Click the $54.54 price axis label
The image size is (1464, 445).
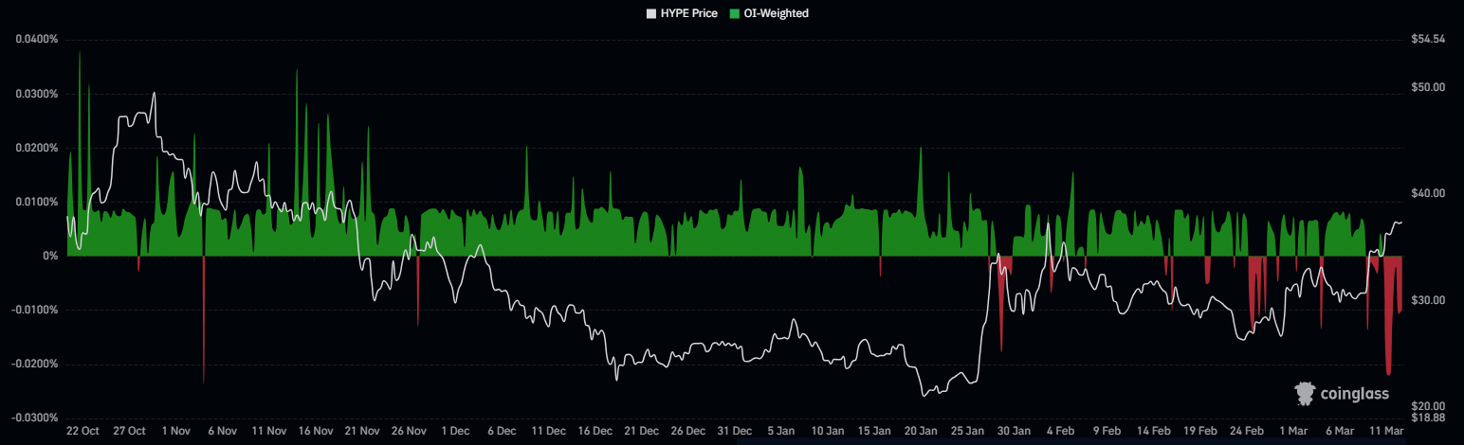(x=1427, y=40)
